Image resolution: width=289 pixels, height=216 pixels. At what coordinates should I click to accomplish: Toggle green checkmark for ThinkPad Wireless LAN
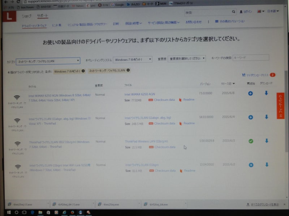[x=251, y=141]
